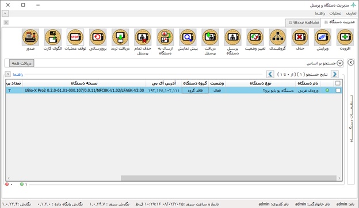Click the افزودن (add device) icon
Screen dimensions: 359x208
click(x=345, y=37)
